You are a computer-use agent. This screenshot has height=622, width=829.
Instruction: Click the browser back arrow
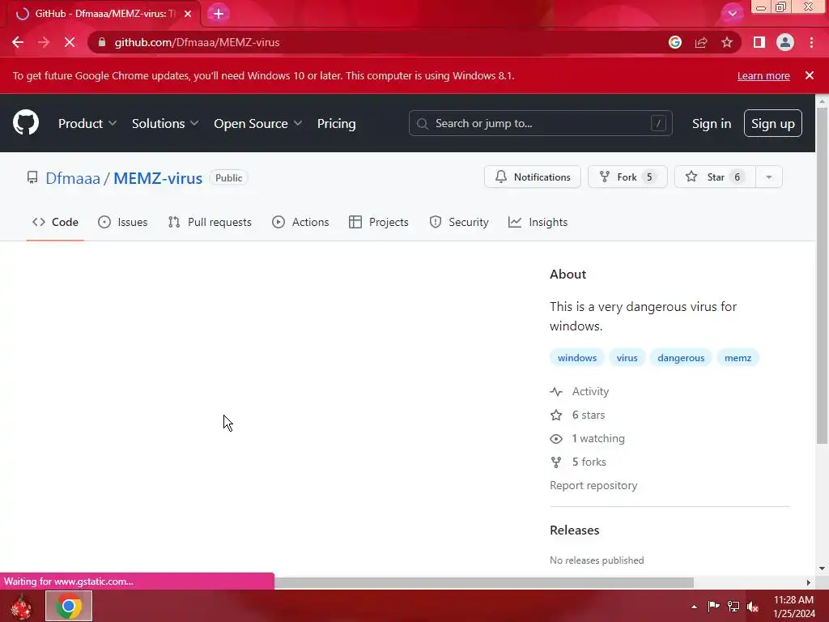[x=18, y=42]
